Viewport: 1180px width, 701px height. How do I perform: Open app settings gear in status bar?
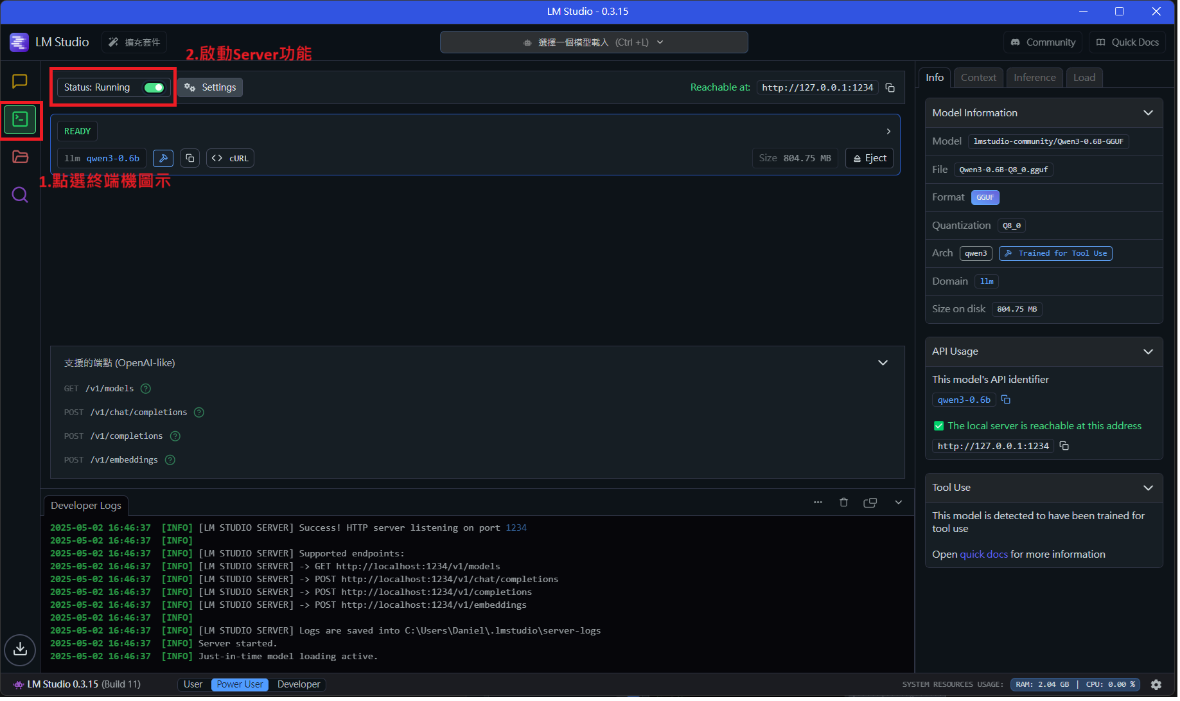(x=1156, y=684)
